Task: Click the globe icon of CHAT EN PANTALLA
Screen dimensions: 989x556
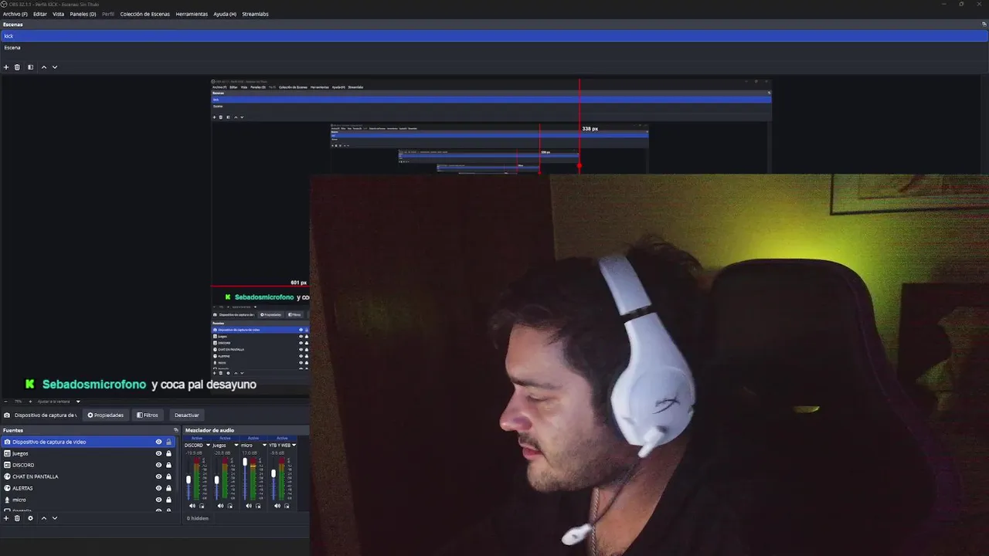Action: [8, 476]
